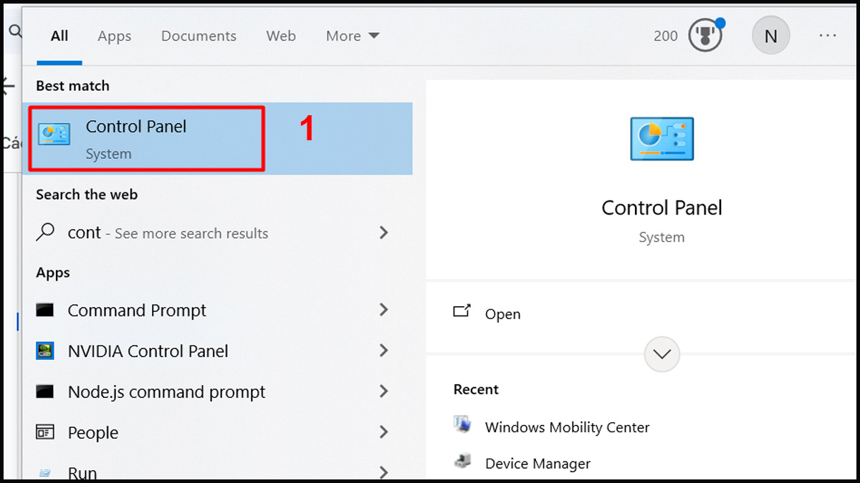Image resolution: width=860 pixels, height=483 pixels.
Task: Open the People app
Action: [93, 432]
